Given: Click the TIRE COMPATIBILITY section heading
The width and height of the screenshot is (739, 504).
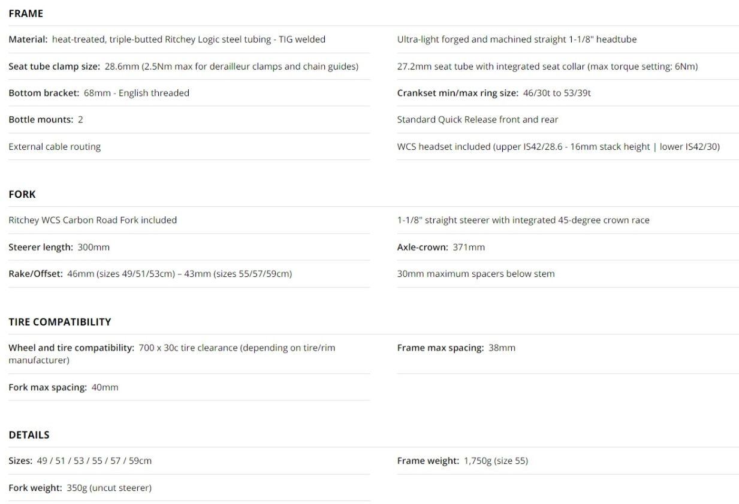Looking at the screenshot, I should pyautogui.click(x=60, y=322).
